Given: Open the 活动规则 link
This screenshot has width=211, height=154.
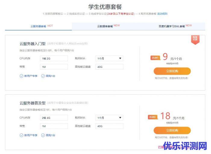Looking at the screenshot, I should click(162, 14).
